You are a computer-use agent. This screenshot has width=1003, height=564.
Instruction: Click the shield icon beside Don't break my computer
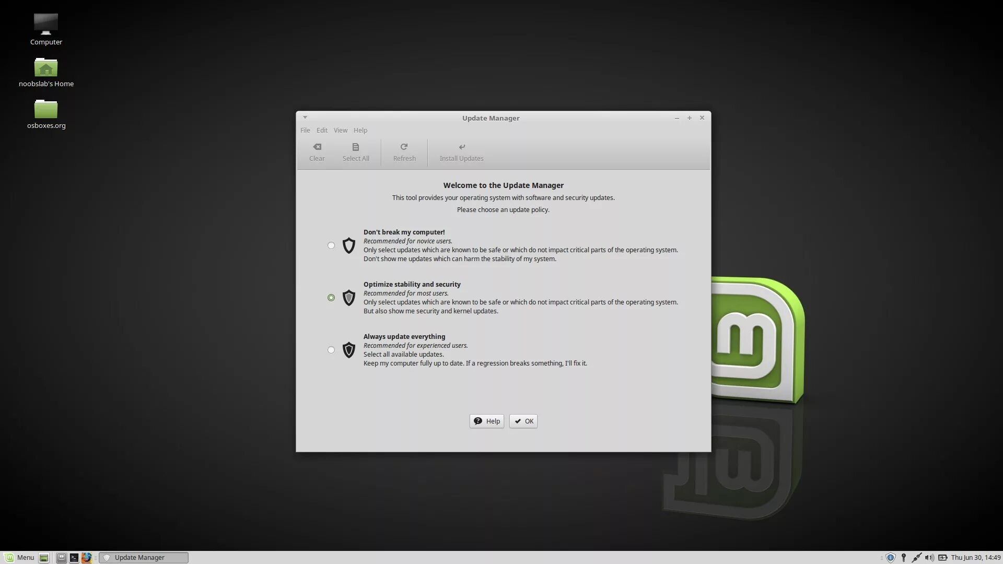(348, 245)
